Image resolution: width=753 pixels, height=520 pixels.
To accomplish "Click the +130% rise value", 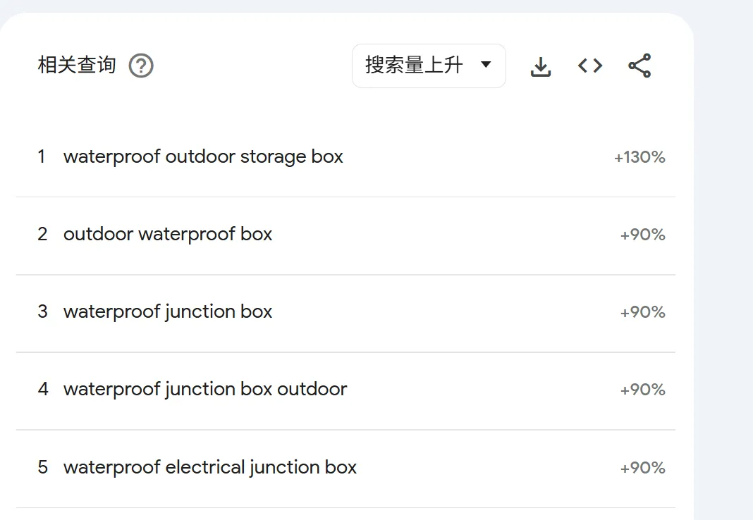I will pyautogui.click(x=639, y=157).
